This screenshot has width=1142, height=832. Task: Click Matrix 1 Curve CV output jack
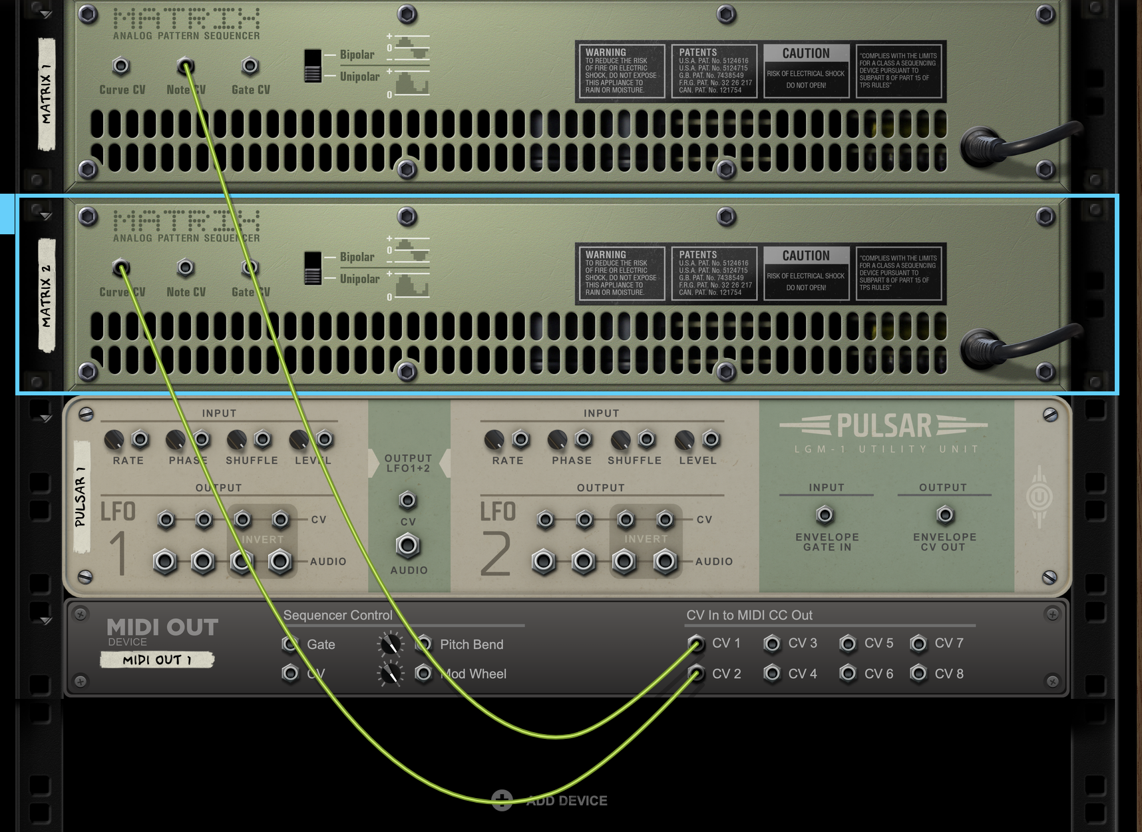click(x=121, y=66)
